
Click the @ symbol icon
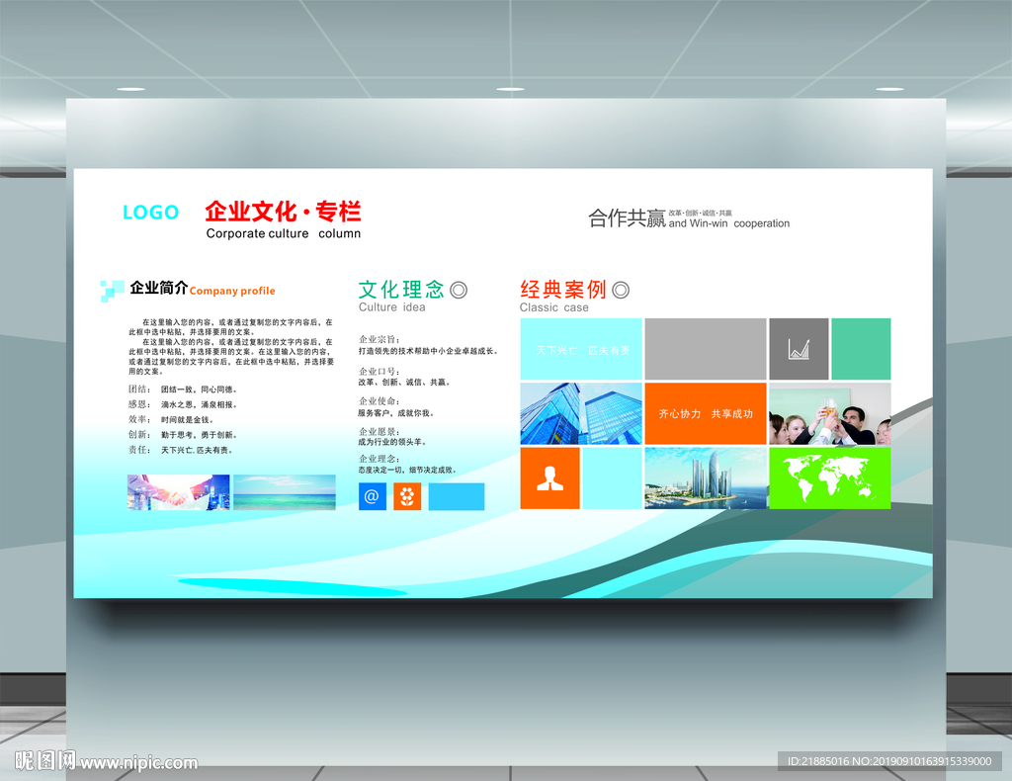(371, 496)
